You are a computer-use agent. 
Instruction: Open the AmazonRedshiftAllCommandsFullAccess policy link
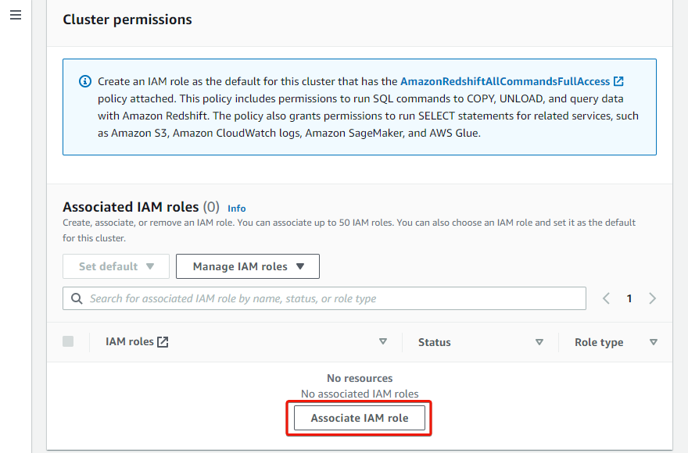(x=505, y=81)
